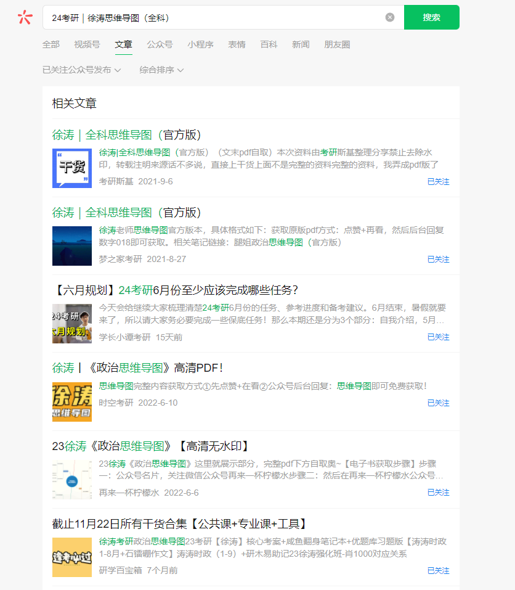
Task: Click the account name 学长小谭考研
Action: [125, 337]
